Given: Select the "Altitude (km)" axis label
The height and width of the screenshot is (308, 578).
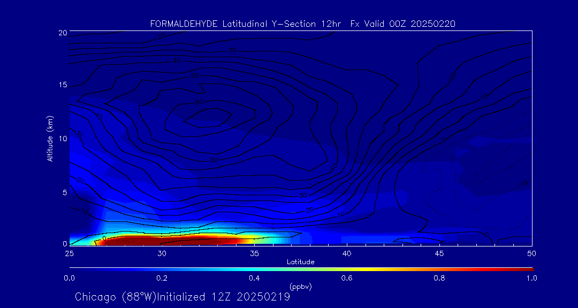Looking at the screenshot, I should [50, 139].
